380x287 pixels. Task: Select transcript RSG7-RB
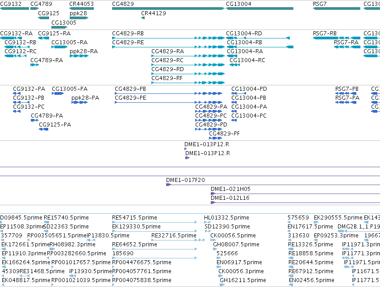pyautogui.click(x=325, y=34)
